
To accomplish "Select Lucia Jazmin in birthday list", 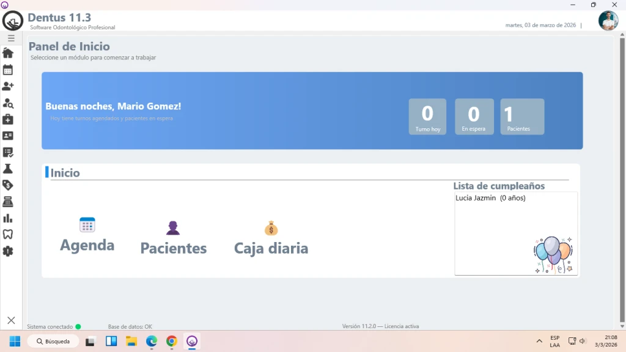I will 490,198.
